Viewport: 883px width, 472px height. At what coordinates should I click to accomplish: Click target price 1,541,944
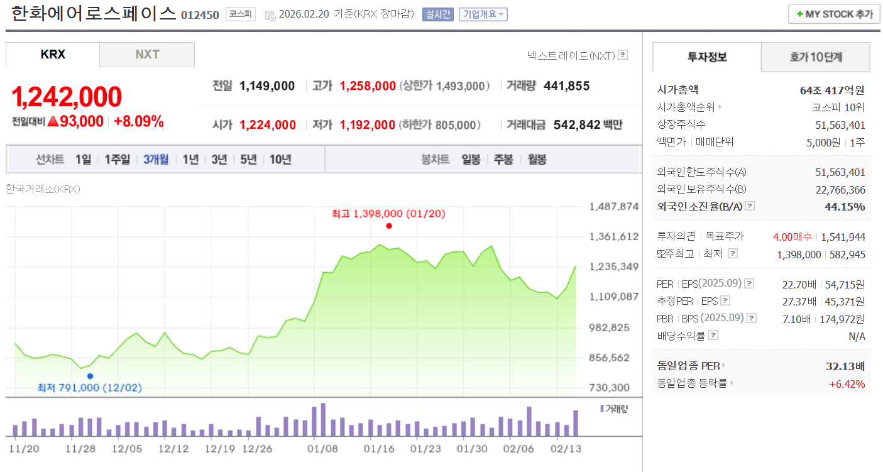(x=843, y=237)
